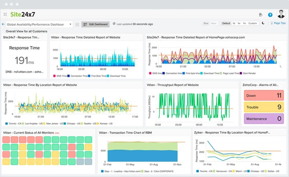The image size is (289, 177).
Task: Click the user profile avatar
Action: pos(281,14)
